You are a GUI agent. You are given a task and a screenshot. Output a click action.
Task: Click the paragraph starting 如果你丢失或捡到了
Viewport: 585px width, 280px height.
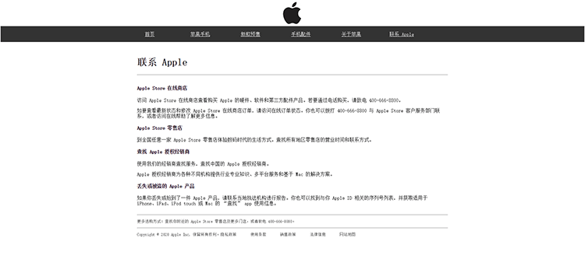click(x=282, y=201)
